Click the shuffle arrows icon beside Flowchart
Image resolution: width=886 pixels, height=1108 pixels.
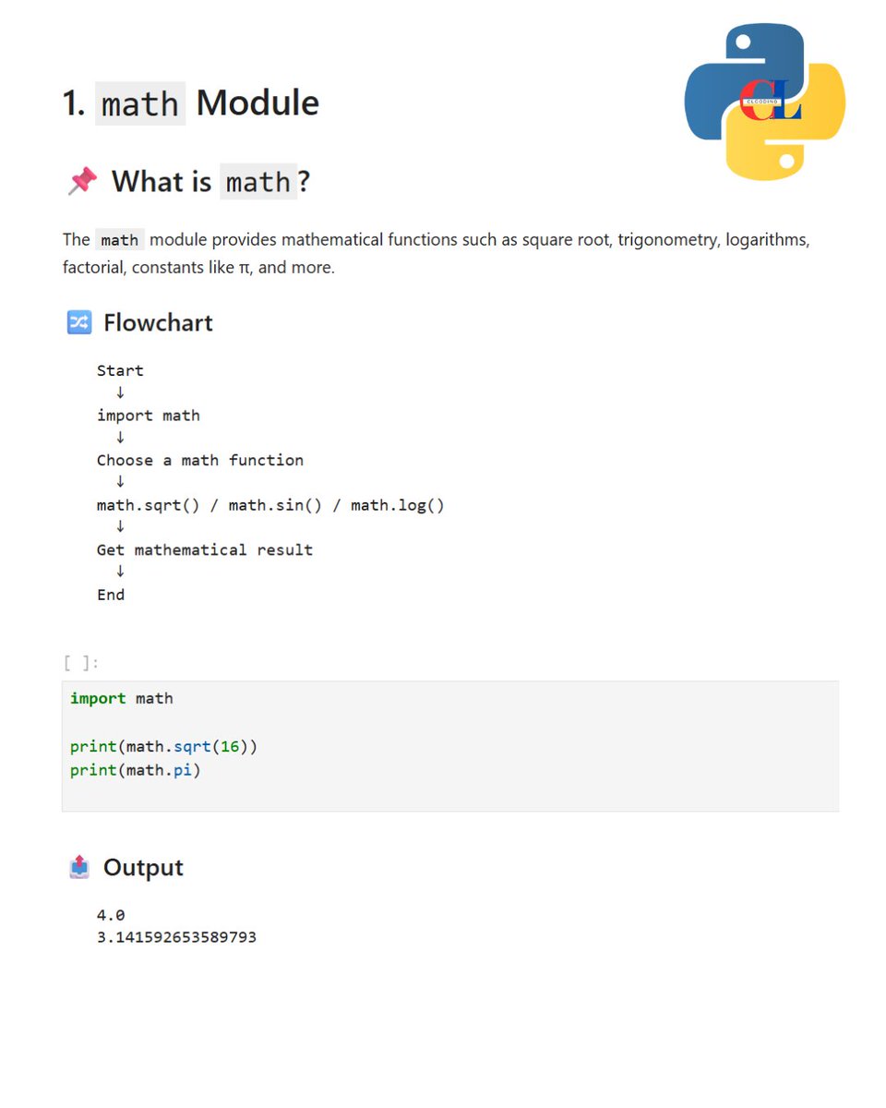(79, 322)
